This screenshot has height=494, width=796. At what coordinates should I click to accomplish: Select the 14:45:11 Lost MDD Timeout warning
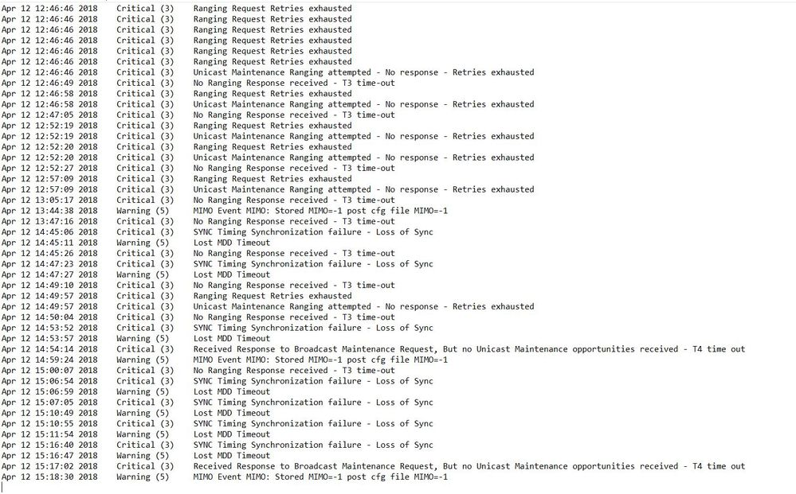(232, 243)
